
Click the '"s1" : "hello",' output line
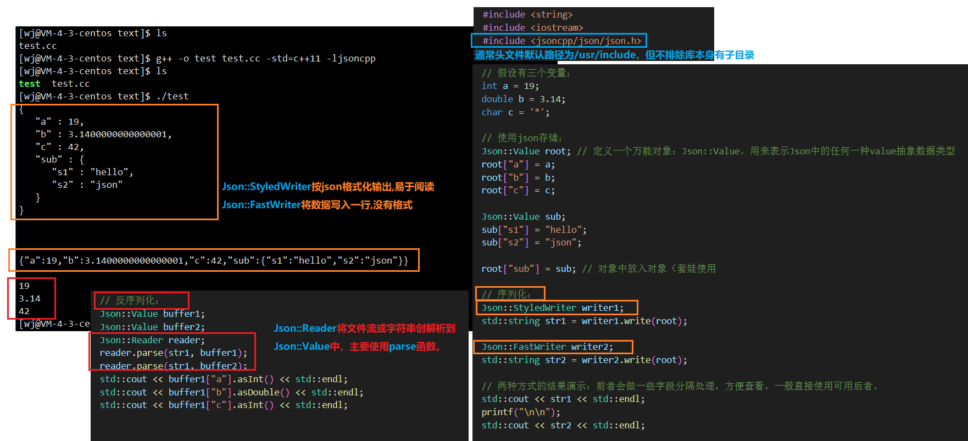[x=93, y=172]
